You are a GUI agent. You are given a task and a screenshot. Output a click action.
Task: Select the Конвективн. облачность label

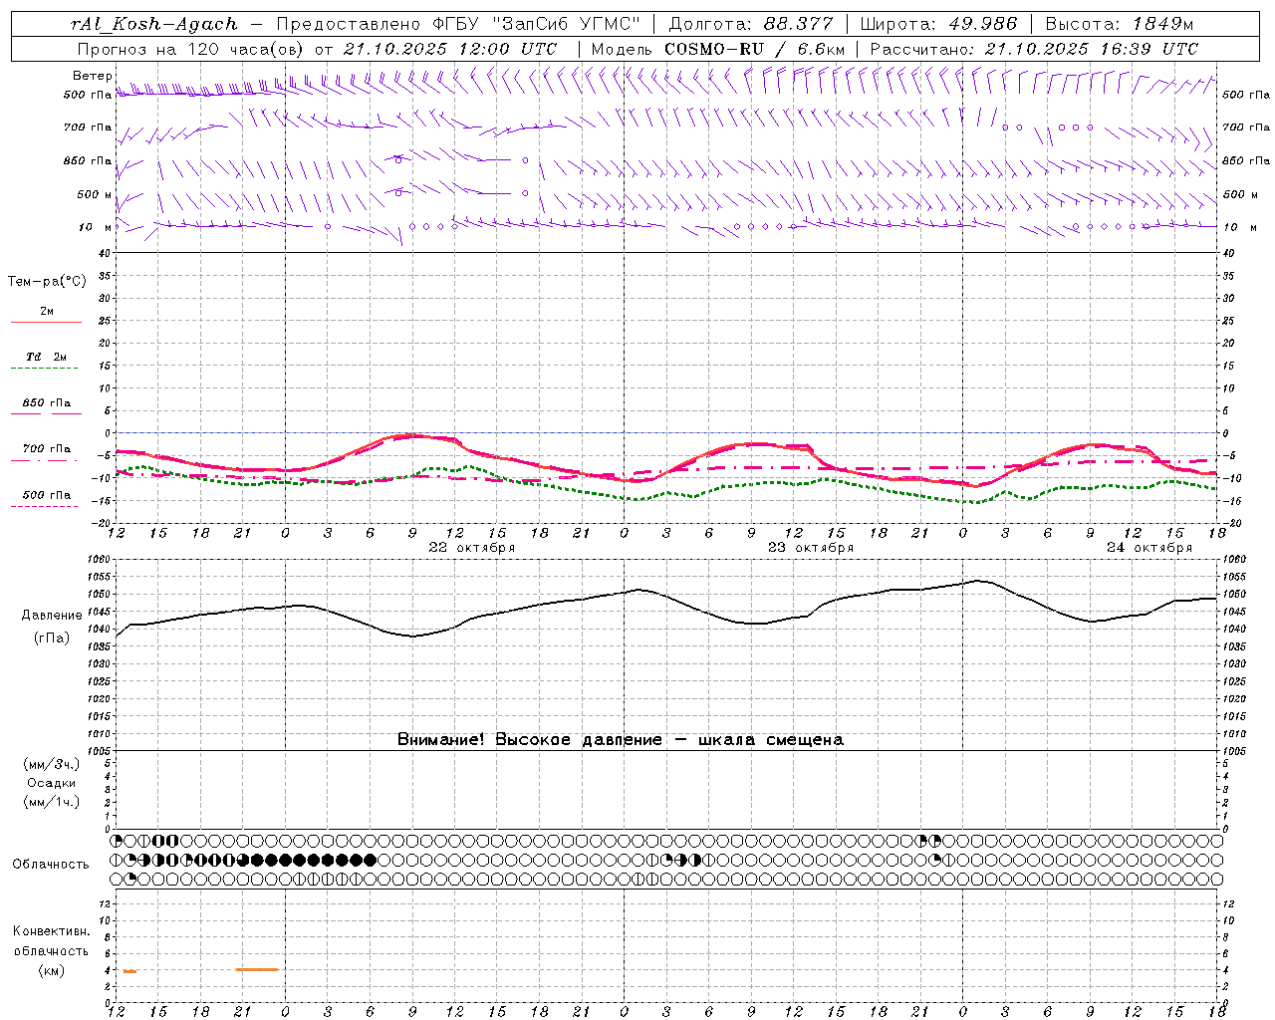point(51,941)
